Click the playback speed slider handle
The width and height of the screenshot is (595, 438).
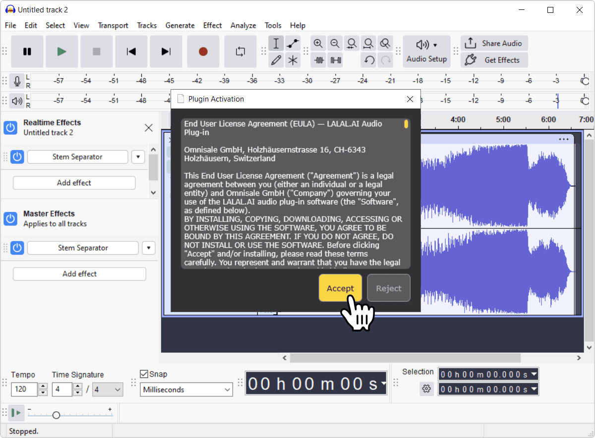click(56, 415)
